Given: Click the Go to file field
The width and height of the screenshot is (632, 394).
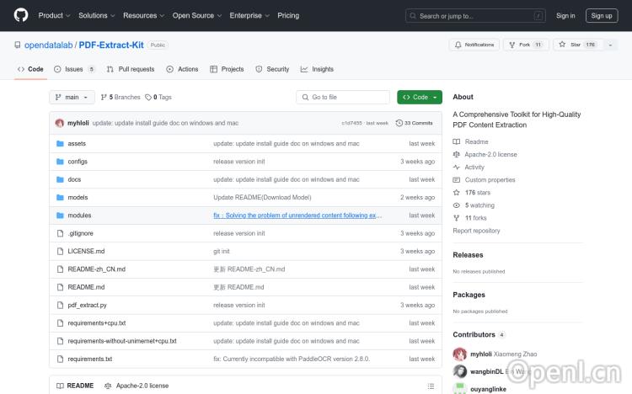Looking at the screenshot, I should [343, 97].
